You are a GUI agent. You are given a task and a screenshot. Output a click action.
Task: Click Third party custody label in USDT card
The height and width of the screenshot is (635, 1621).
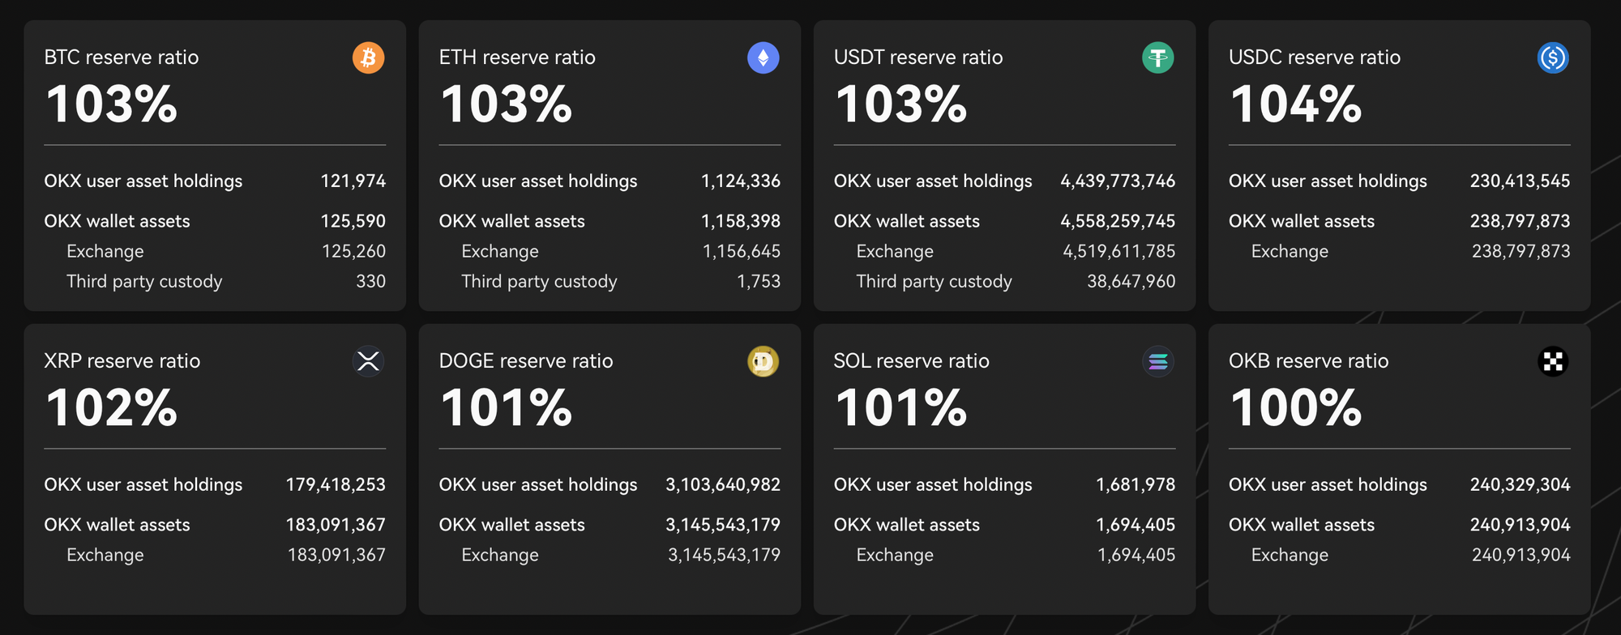[934, 282]
